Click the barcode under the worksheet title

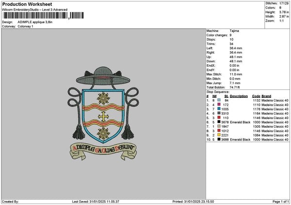pyautogui.click(x=44, y=15)
